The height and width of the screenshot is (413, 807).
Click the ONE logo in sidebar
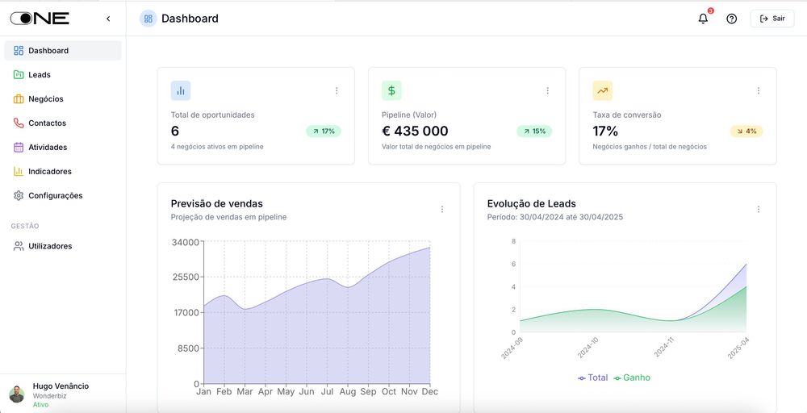pos(40,19)
